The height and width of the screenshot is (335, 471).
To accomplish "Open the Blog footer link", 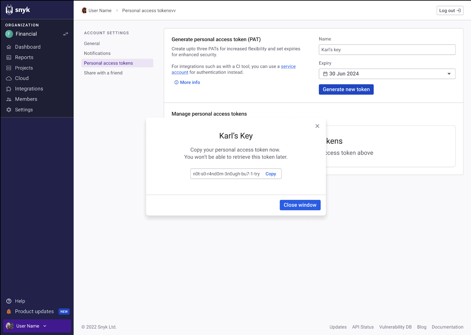I will point(422,327).
